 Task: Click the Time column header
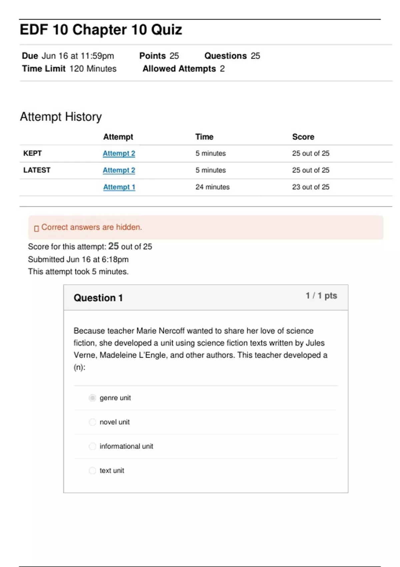(204, 137)
